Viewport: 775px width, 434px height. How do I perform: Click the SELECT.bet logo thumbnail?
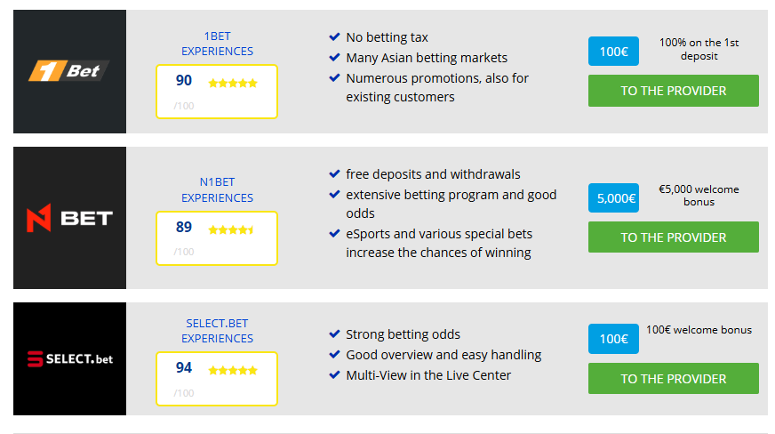[x=69, y=359]
